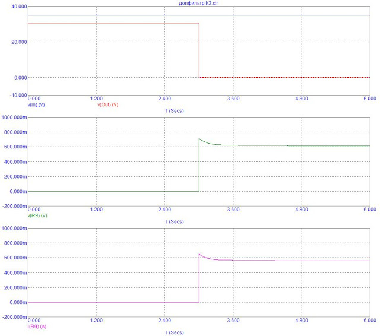Viewport: 380px width, 336px height.
Task: Click the magenta I(R9) curve peak
Action: (199, 254)
